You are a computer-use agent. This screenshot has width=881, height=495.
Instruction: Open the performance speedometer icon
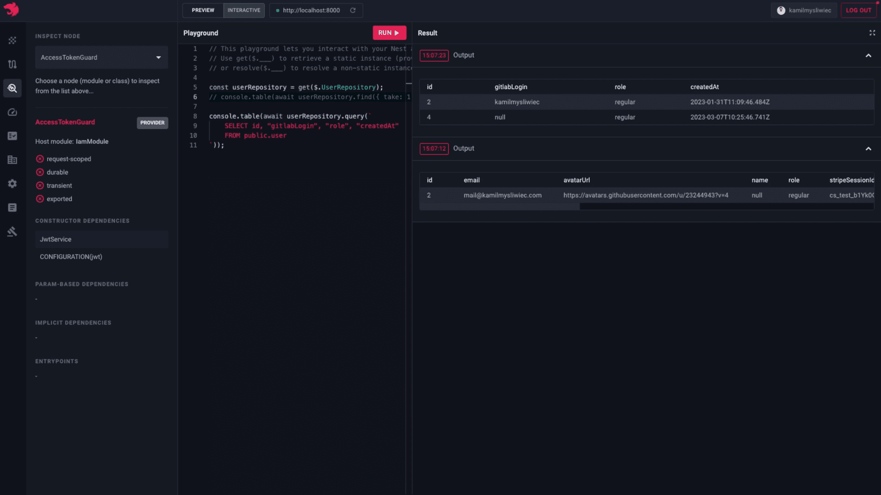[12, 112]
